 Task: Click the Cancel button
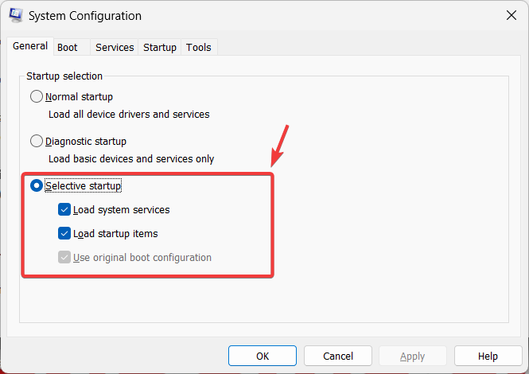coord(338,356)
